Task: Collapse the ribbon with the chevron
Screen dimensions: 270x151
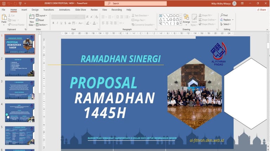Action: pos(267,29)
